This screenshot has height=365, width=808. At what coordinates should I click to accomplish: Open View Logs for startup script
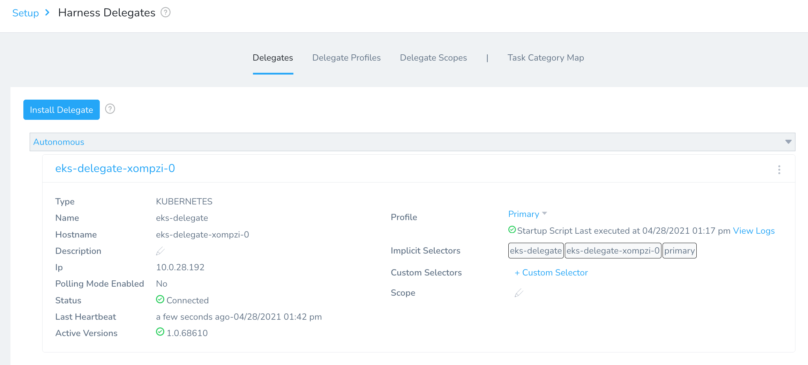754,231
